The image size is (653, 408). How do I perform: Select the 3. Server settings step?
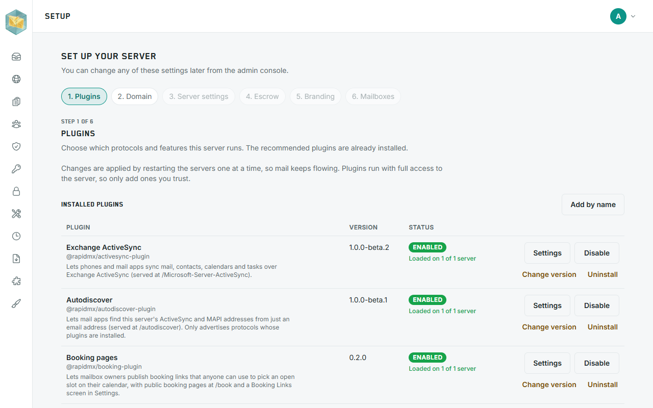pos(199,96)
